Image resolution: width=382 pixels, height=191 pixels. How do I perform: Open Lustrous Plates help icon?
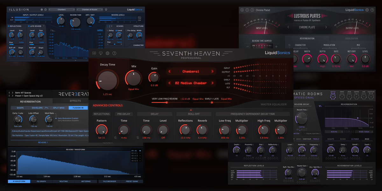click(x=373, y=10)
